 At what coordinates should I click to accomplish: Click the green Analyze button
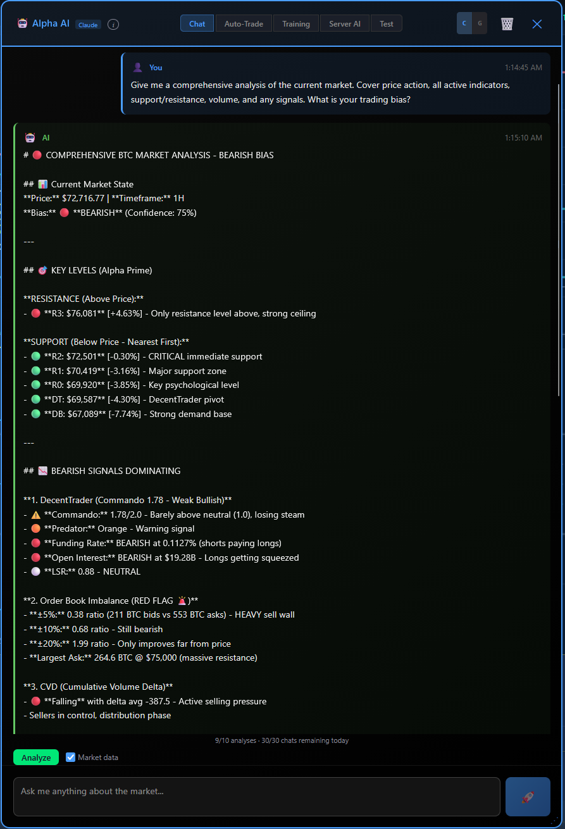pyautogui.click(x=35, y=757)
